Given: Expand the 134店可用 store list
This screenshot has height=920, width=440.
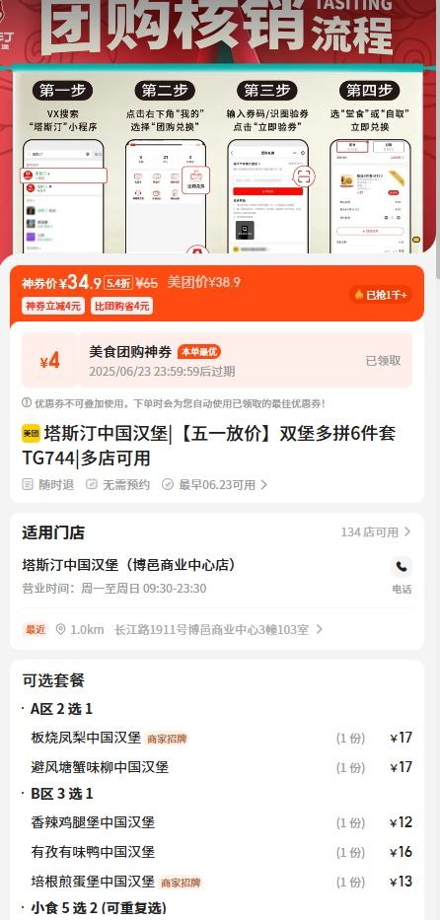Looking at the screenshot, I should pos(376,532).
